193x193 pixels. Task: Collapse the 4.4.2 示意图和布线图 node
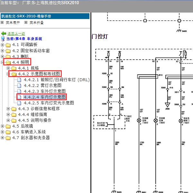8,74
